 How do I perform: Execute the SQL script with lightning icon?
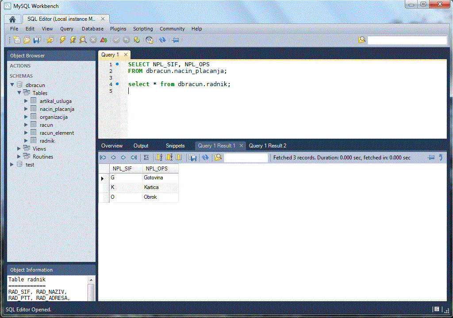click(x=62, y=40)
